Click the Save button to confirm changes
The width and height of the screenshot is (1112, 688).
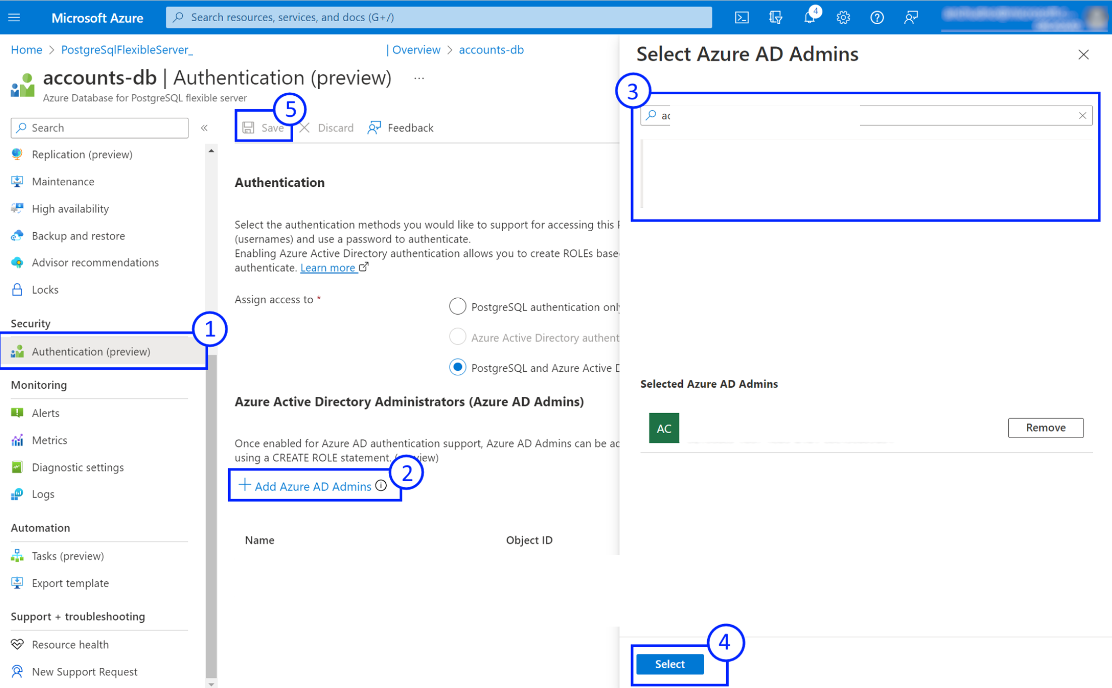266,127
